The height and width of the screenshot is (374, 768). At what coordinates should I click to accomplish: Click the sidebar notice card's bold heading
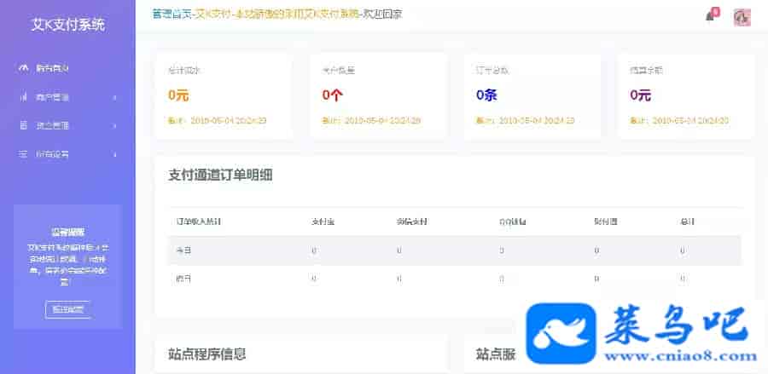point(67,233)
